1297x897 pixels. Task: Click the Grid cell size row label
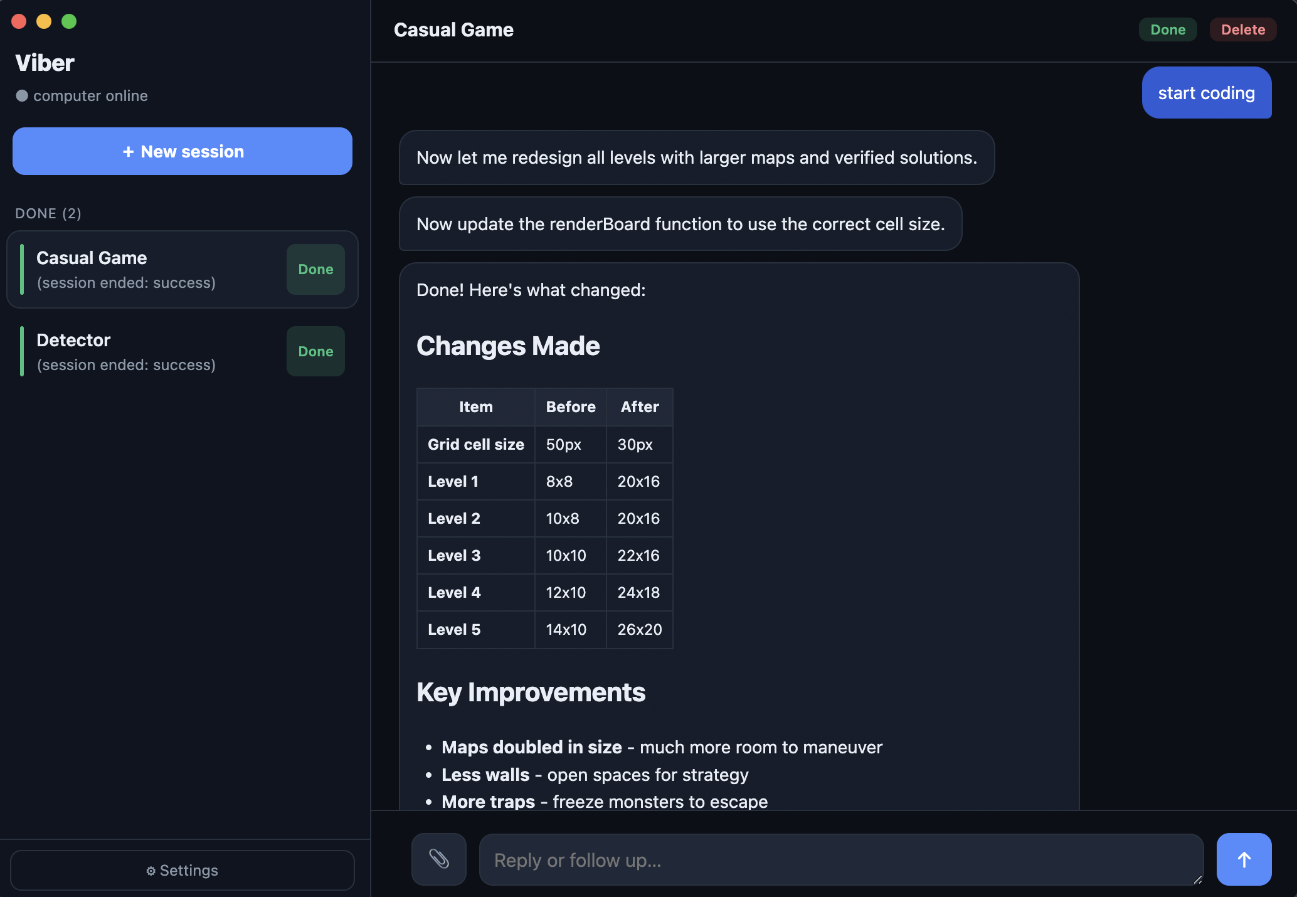476,444
